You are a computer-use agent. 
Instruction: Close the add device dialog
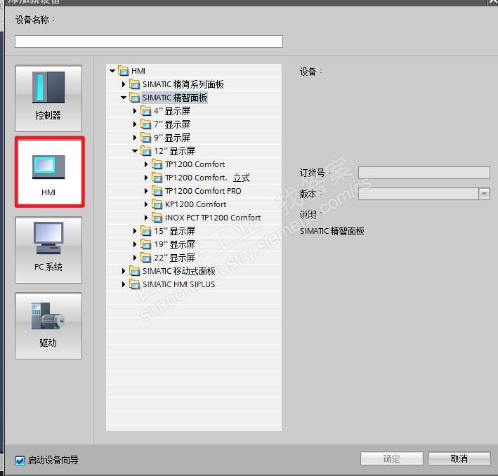tap(492, 2)
